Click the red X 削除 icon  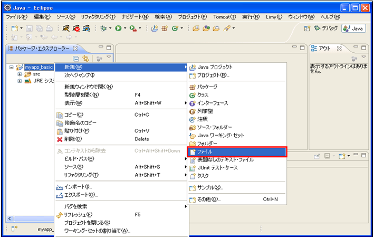pyautogui.click(x=59, y=139)
